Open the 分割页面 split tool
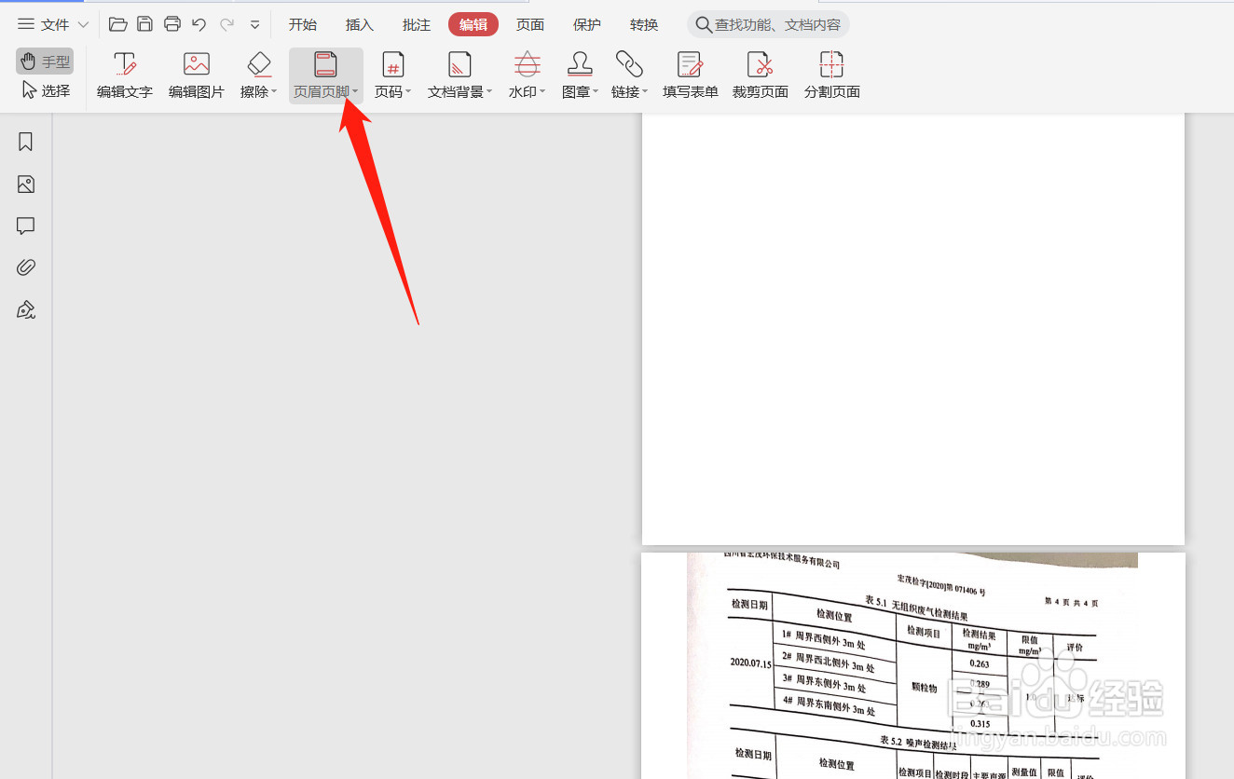 [832, 75]
